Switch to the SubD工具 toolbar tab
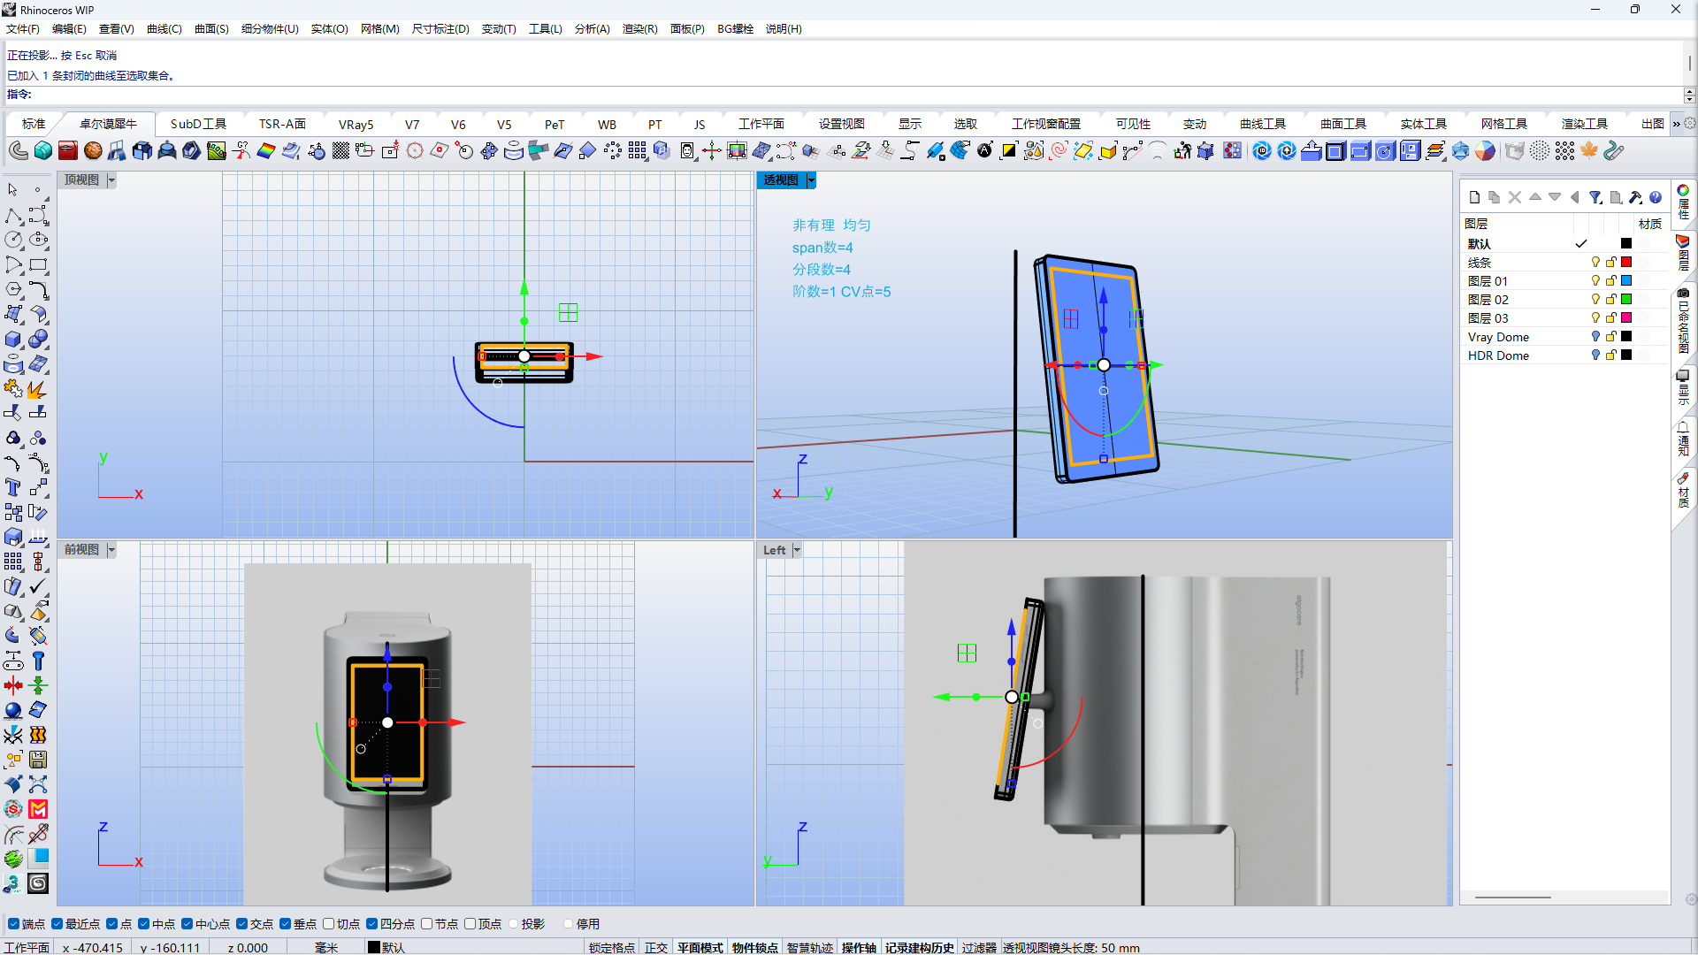This screenshot has width=1698, height=955. tap(198, 124)
